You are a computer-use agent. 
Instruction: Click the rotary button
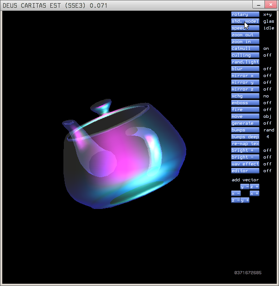245,15
